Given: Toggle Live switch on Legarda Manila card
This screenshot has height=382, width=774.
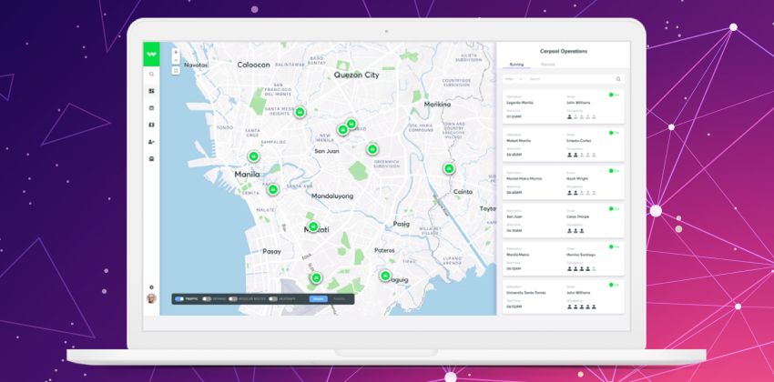Looking at the screenshot, I should (614, 95).
